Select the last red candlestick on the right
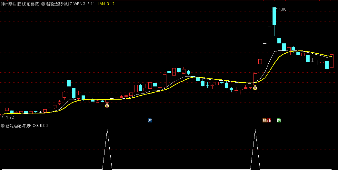Image resolution: width=338 pixels, height=170 pixels. tap(332, 61)
